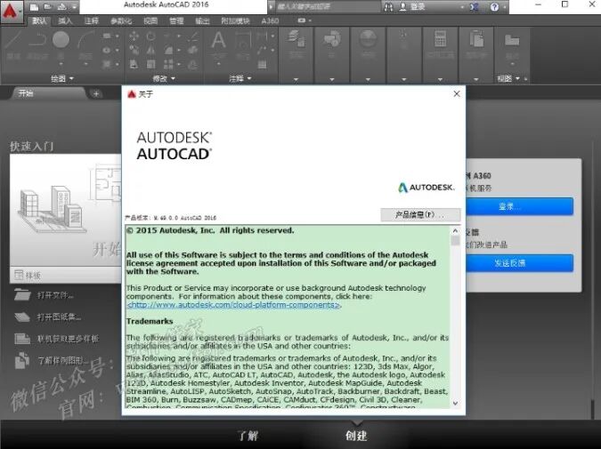The image size is (601, 449).
Task: Select the Array modify tool
Action: tap(168, 64)
